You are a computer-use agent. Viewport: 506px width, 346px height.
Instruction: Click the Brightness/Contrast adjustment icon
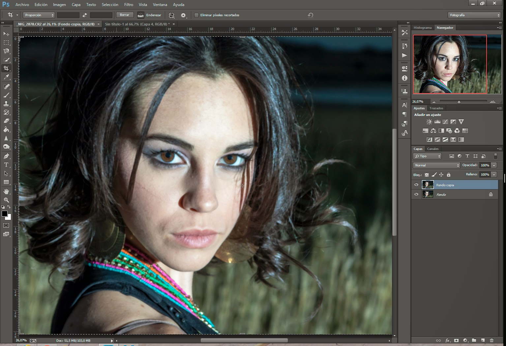click(429, 122)
